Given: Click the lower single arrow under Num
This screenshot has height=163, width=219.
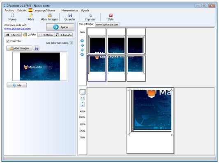Looking at the screenshot, I should (82, 50).
